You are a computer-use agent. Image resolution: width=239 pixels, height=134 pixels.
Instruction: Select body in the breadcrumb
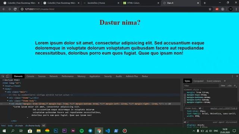tap(10, 126)
